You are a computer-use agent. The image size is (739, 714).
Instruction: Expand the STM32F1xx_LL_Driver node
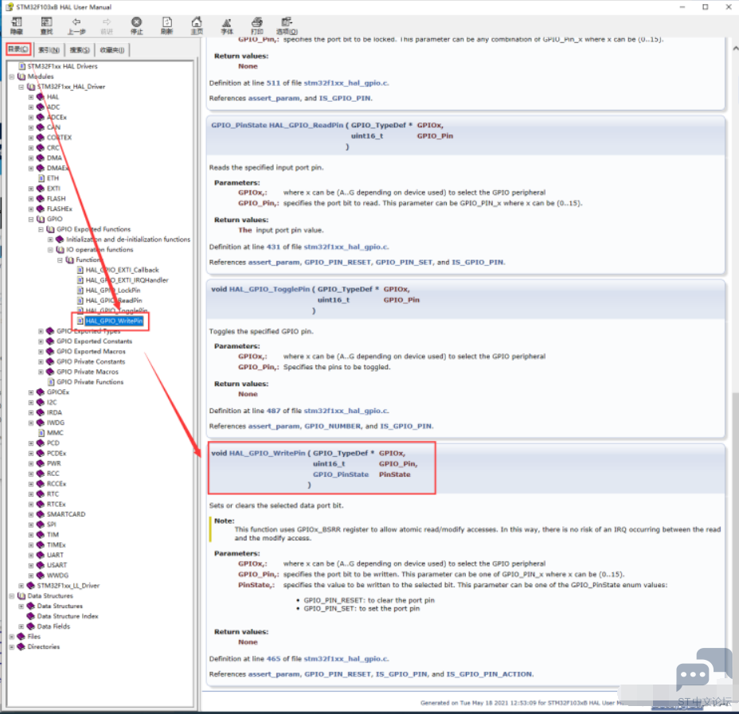tap(22, 586)
